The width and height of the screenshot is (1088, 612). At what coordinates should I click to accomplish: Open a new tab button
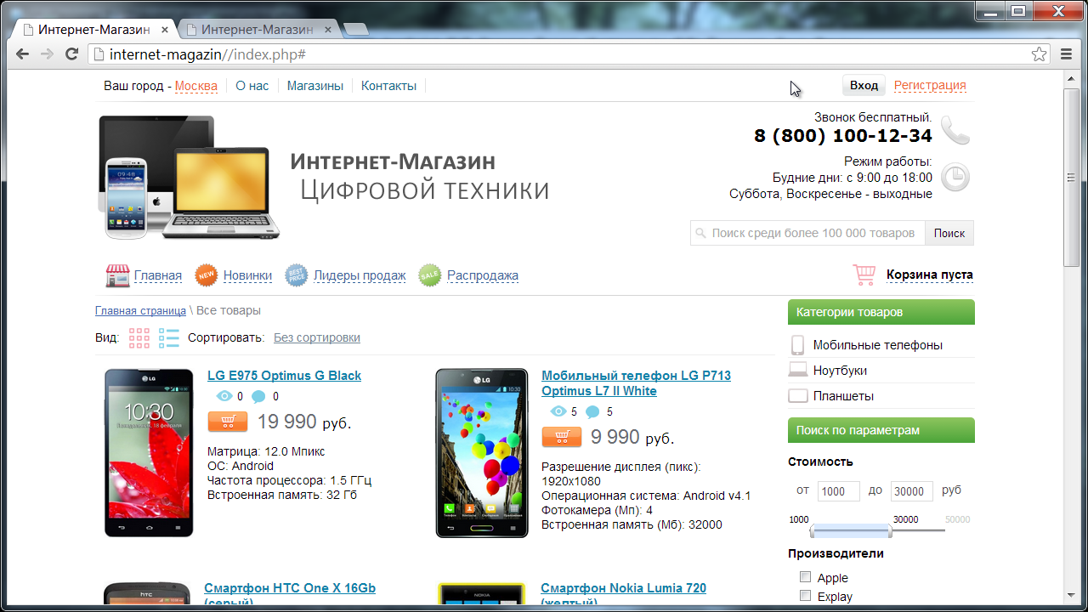coord(356,31)
